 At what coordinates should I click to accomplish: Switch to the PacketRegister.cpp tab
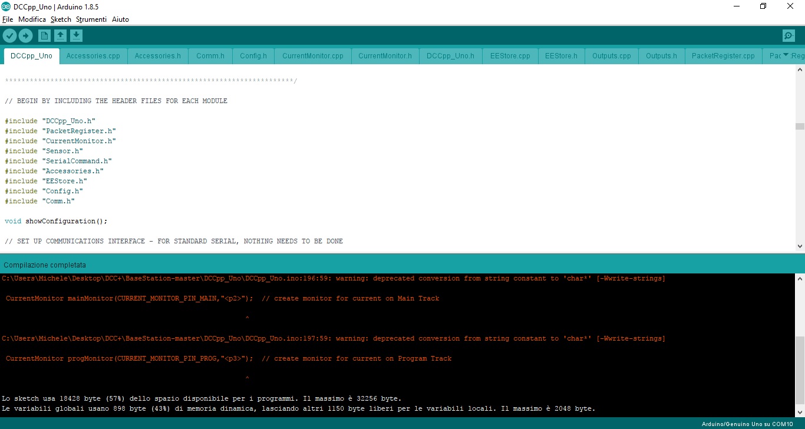[723, 56]
